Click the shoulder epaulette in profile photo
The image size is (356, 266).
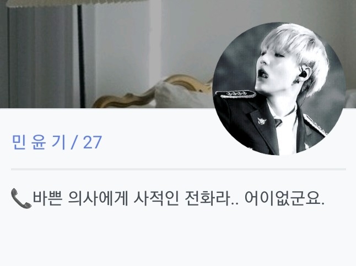[x=235, y=94]
